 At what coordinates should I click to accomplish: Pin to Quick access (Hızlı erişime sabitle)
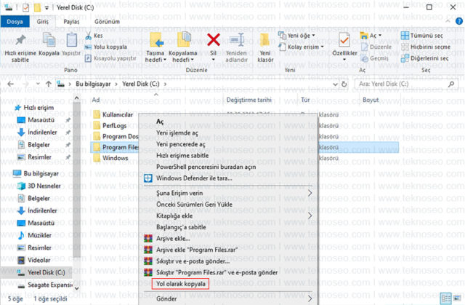(x=20, y=48)
